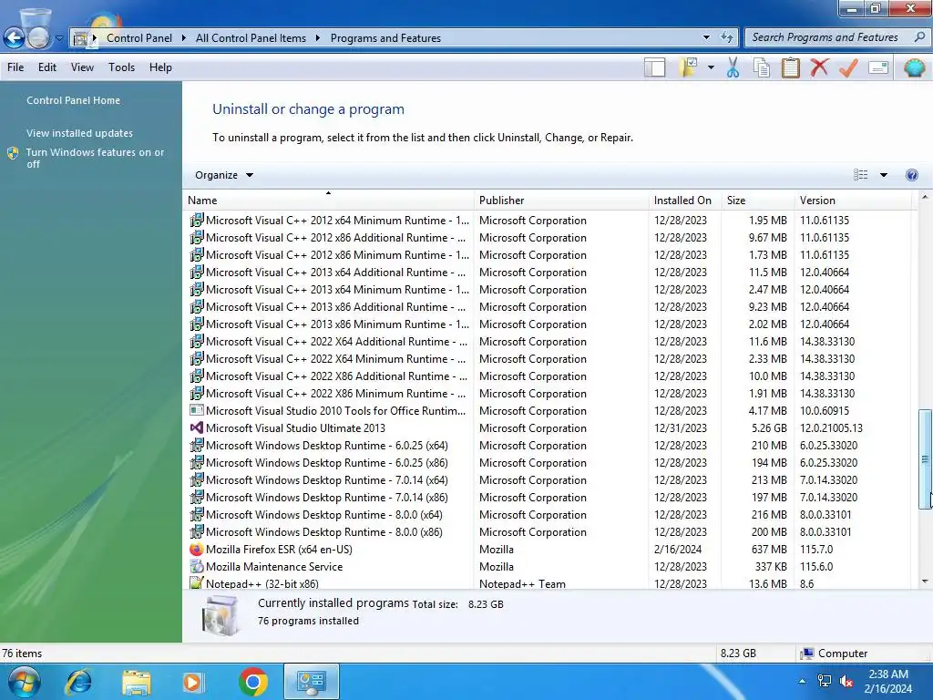The height and width of the screenshot is (700, 933).
Task: Click the Paste clipboard toolbar icon
Action: 790,67
